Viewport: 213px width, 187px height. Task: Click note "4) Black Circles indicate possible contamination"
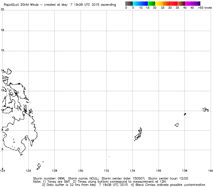coord(168,185)
